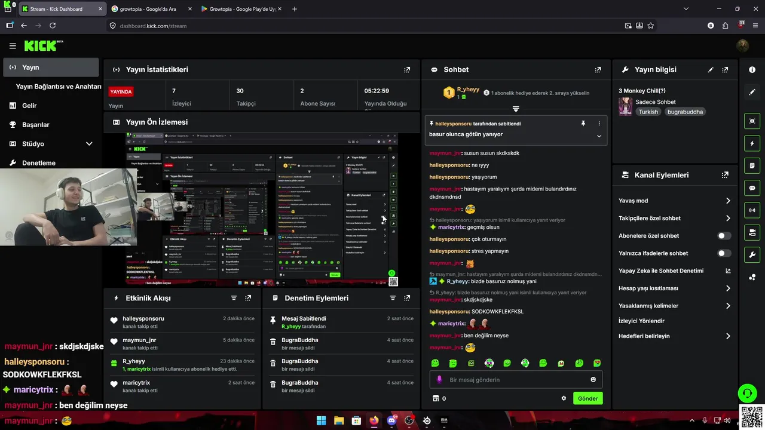Viewport: 765px width, 430px height.
Task: Click the stream preview video
Action: pyautogui.click(x=261, y=209)
